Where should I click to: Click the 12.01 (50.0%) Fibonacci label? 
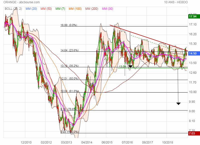click(x=69, y=78)
